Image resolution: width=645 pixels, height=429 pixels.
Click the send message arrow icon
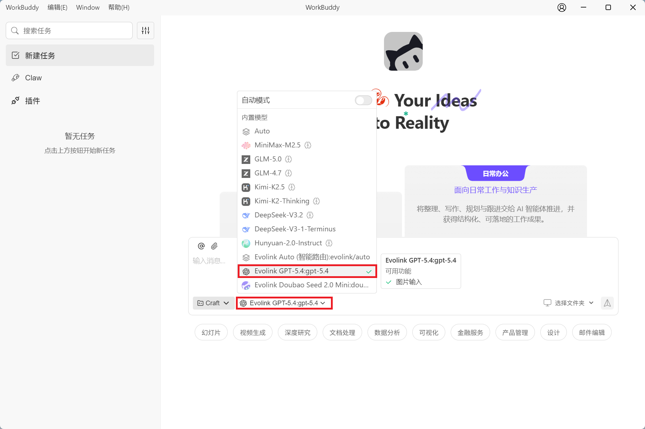[x=607, y=303]
